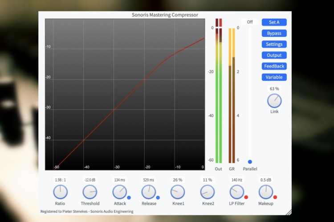
Task: Click the registration text at bottom
Action: [87, 211]
